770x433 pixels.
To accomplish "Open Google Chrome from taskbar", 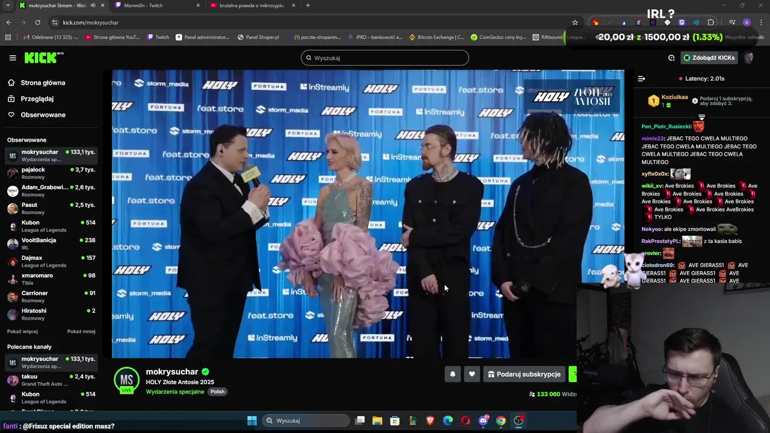I will (500, 420).
